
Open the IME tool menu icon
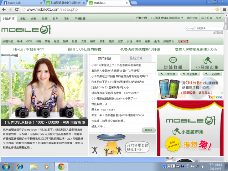(x=178, y=166)
